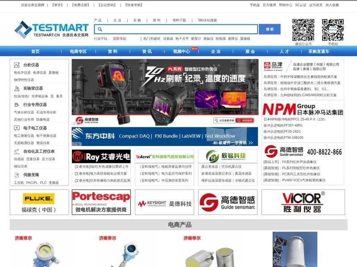Click the PV400 VOCs气体检测热像仪 link

tap(295, 180)
